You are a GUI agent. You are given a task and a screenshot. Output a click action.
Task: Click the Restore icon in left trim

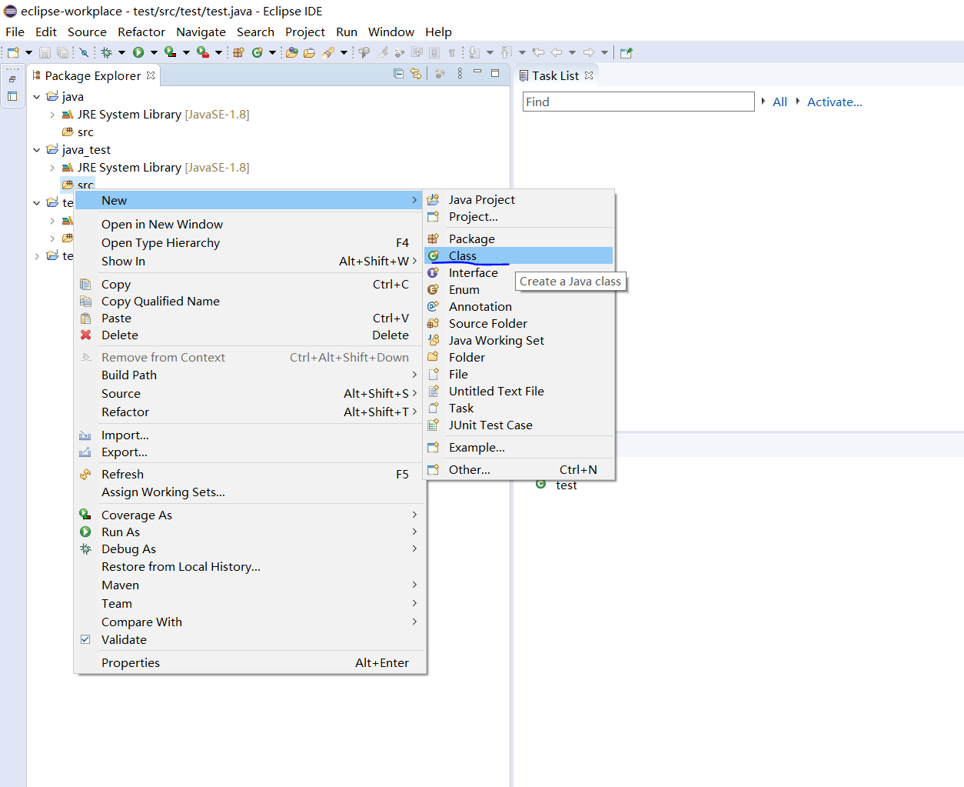[x=12, y=79]
